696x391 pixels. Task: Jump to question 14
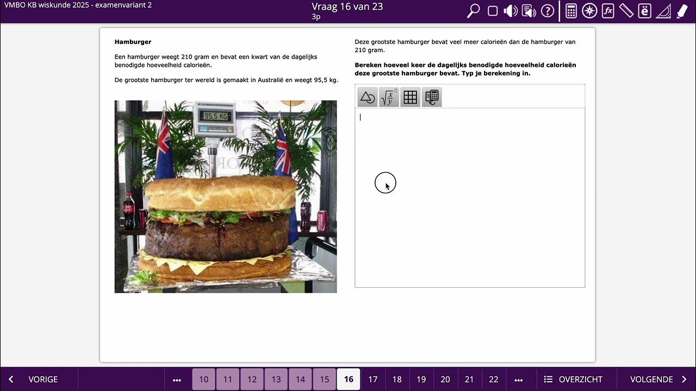(300, 380)
